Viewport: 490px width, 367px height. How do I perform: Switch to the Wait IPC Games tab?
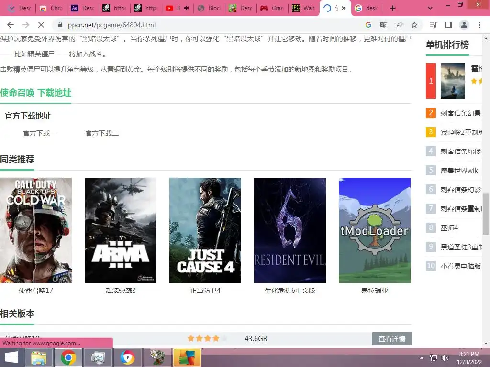pyautogui.click(x=303, y=8)
